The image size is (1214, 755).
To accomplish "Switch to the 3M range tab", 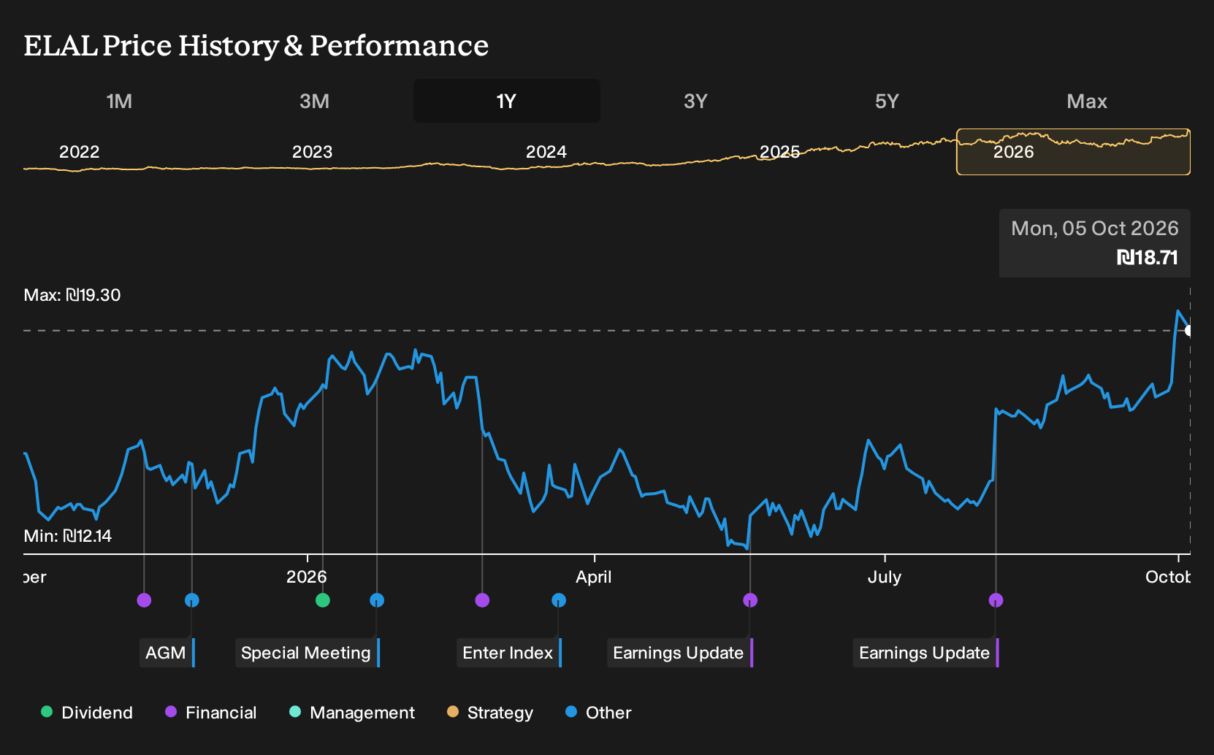I will [x=314, y=101].
